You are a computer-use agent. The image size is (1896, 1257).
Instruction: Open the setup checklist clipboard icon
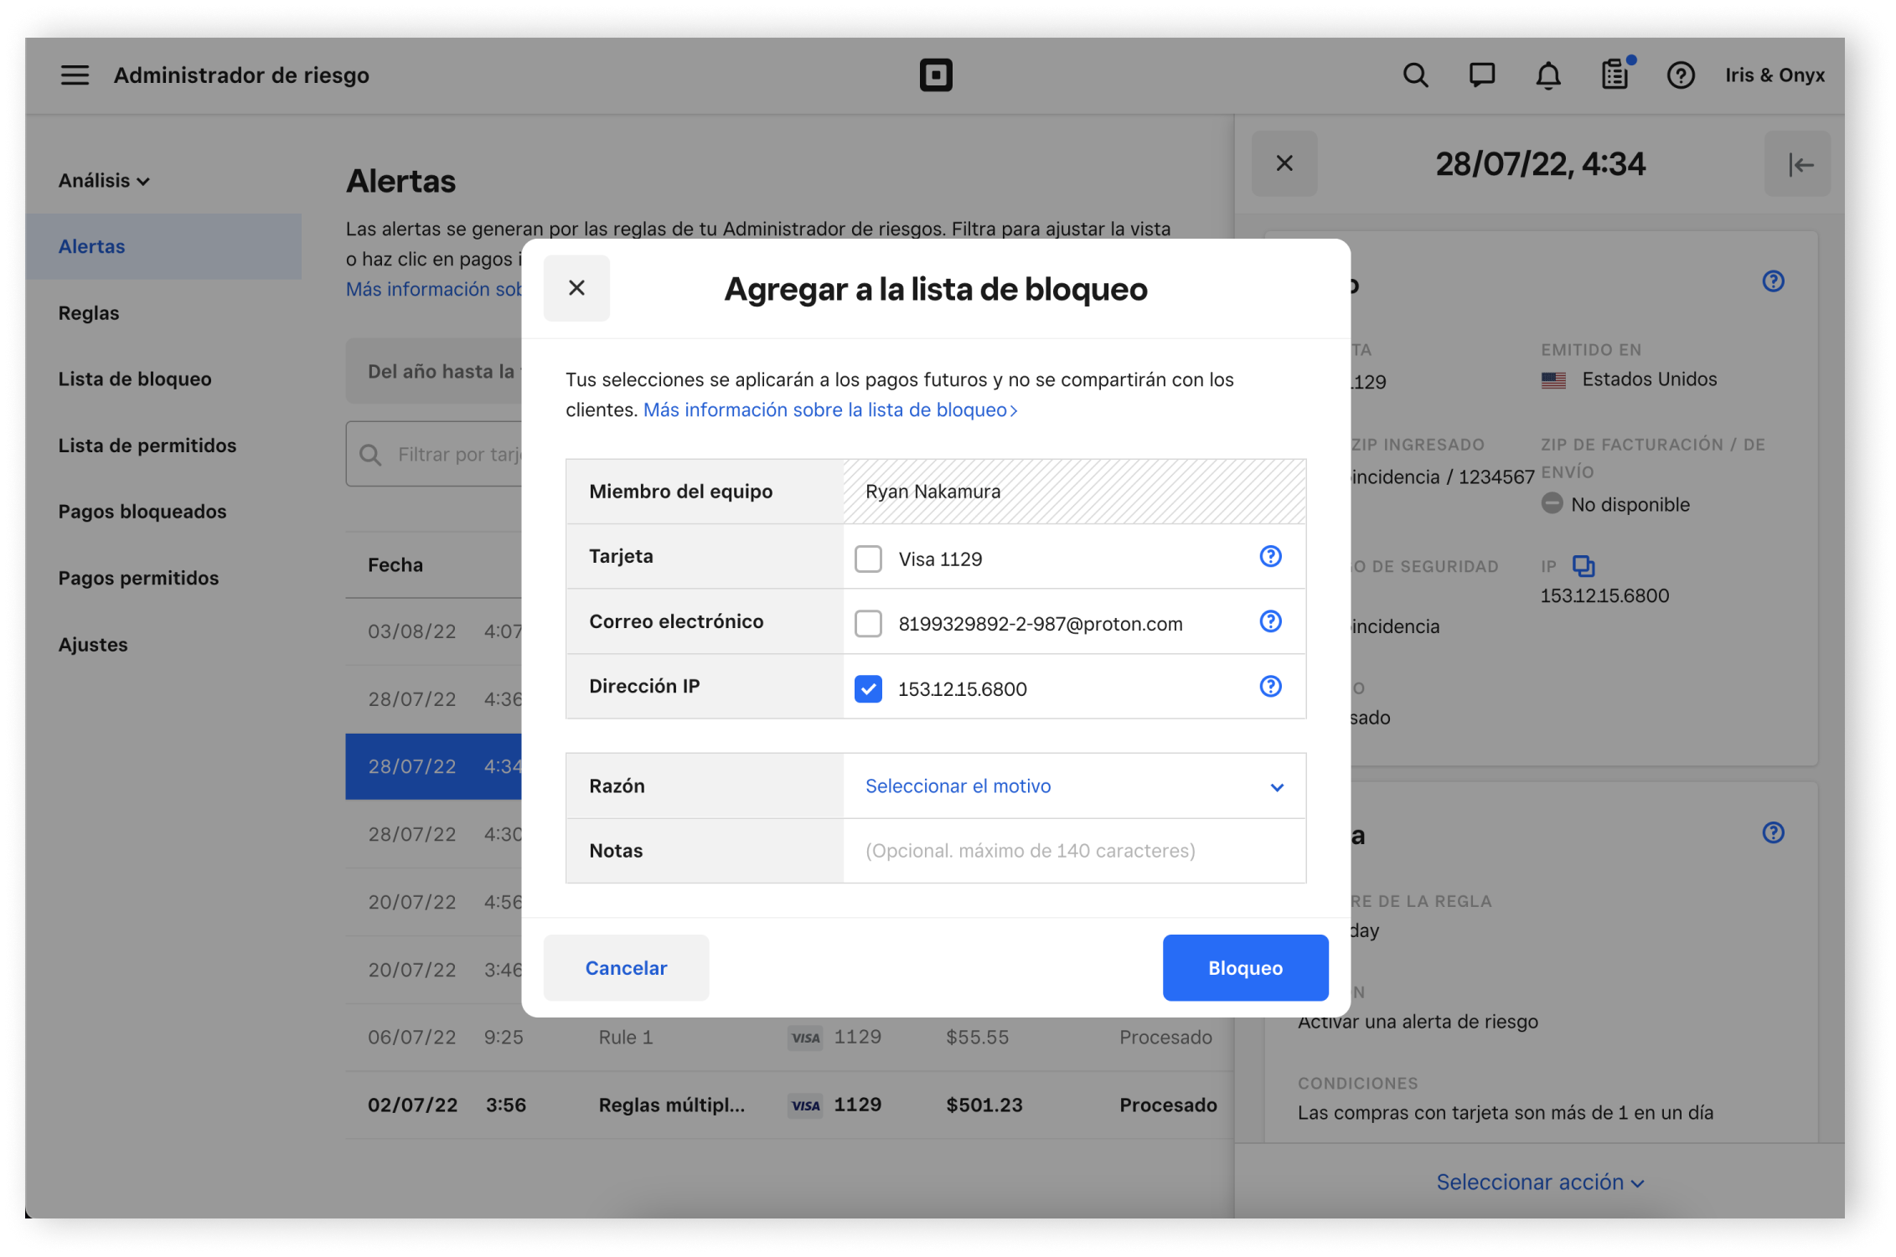[1615, 75]
